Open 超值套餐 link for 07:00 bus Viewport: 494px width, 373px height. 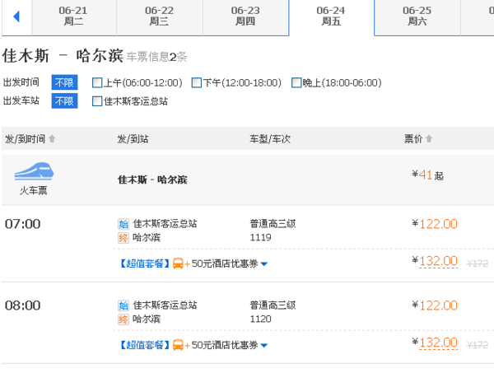coord(145,263)
